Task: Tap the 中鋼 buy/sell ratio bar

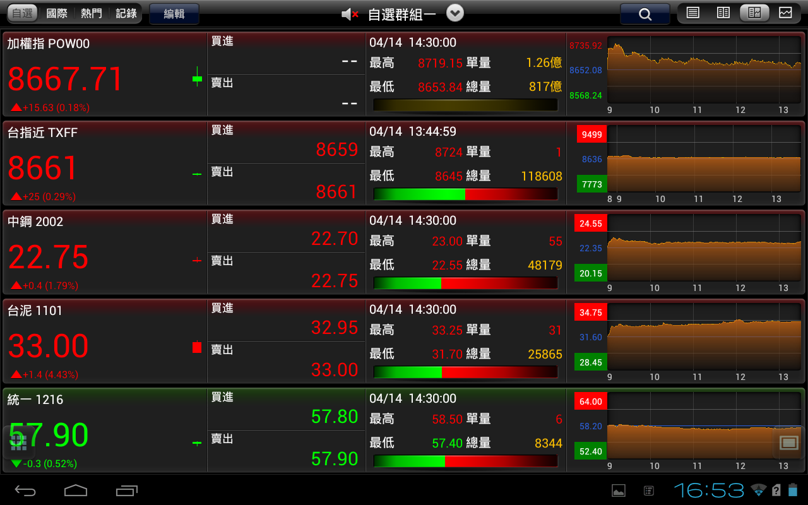Action: point(465,283)
